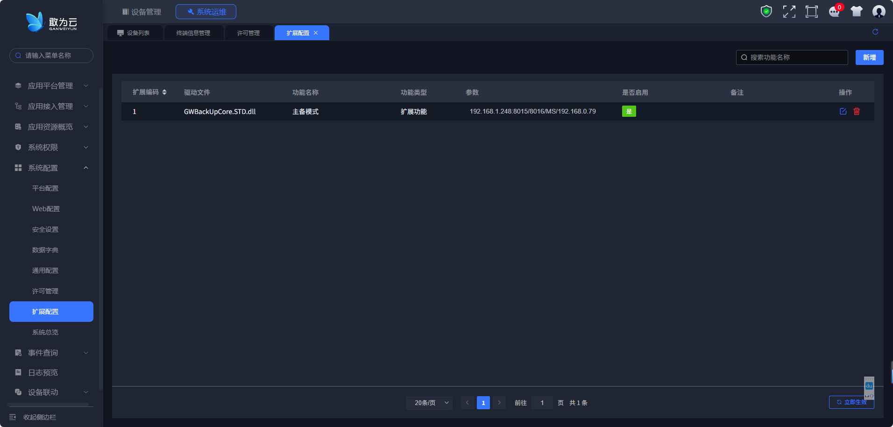Close the 扩展配置 tab

tap(316, 33)
